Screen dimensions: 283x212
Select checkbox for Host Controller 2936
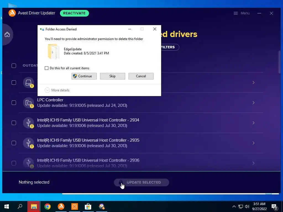pyautogui.click(x=14, y=163)
